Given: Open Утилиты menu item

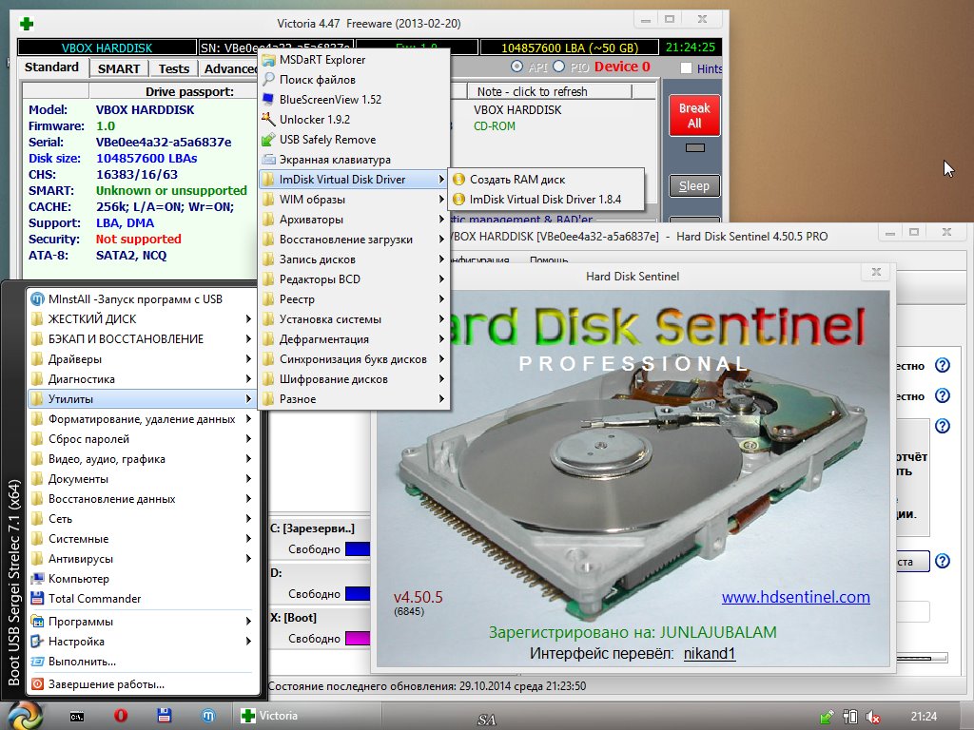Looking at the screenshot, I should click(143, 399).
